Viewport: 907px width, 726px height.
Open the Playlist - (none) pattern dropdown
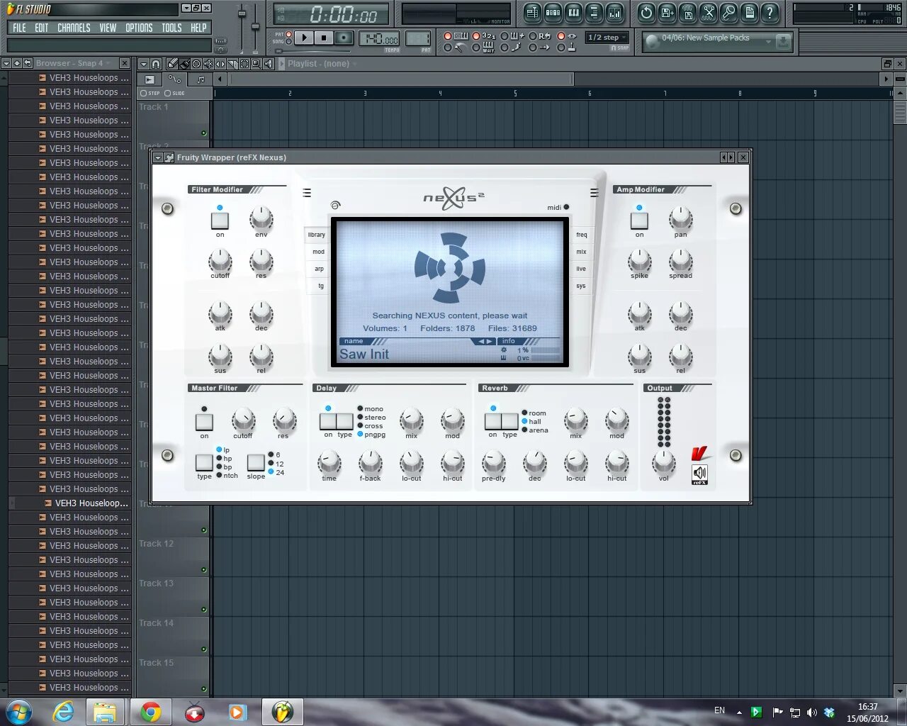[322, 64]
